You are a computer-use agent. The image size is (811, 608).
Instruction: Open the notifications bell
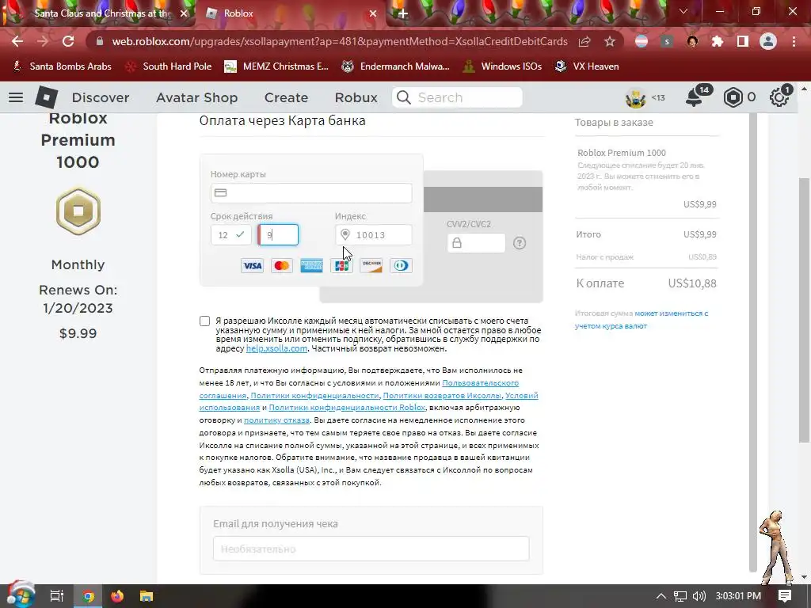tap(694, 97)
